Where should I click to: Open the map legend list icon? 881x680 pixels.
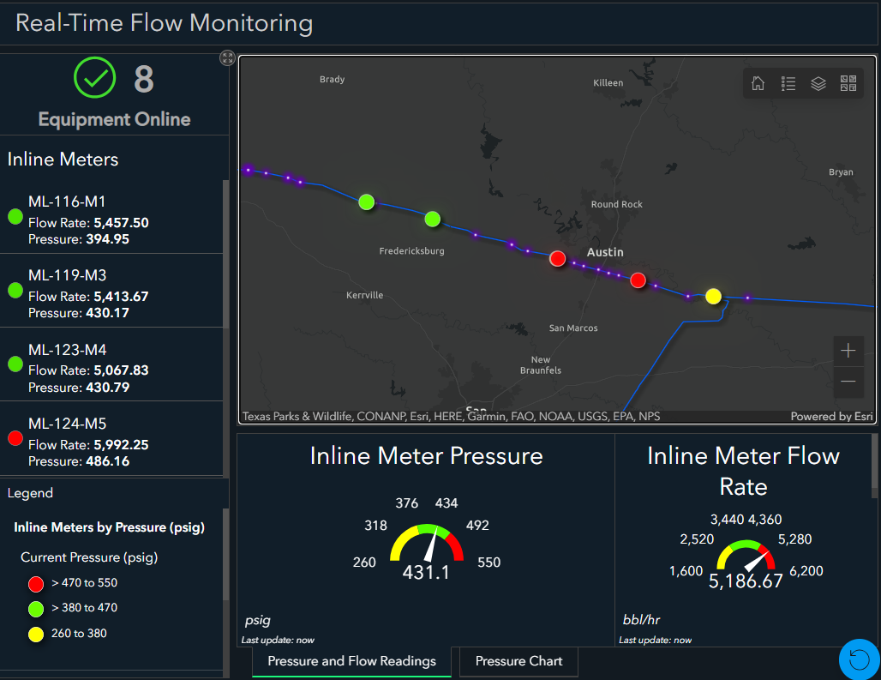point(788,84)
